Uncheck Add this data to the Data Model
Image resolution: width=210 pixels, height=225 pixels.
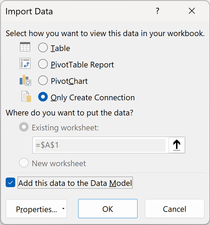click(x=10, y=183)
